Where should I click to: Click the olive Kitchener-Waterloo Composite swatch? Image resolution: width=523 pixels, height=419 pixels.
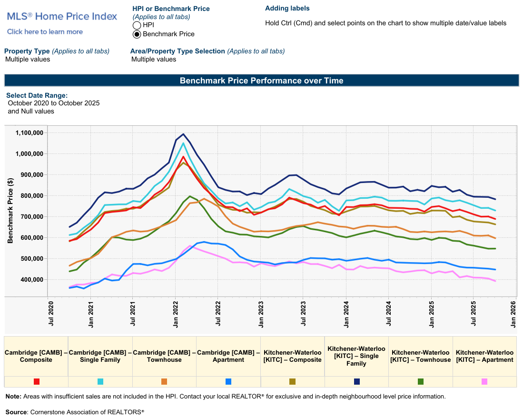click(x=292, y=382)
